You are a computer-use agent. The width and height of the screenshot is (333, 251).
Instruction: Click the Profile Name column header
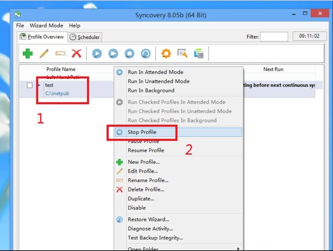coord(60,69)
